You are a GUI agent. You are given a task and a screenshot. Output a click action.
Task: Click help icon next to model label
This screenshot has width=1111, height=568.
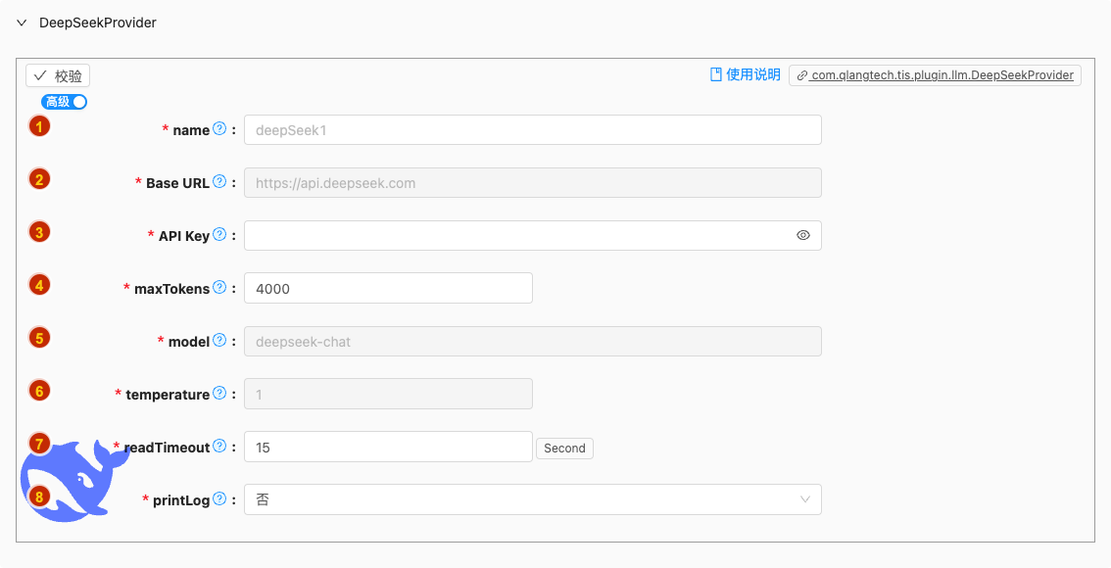point(219,341)
